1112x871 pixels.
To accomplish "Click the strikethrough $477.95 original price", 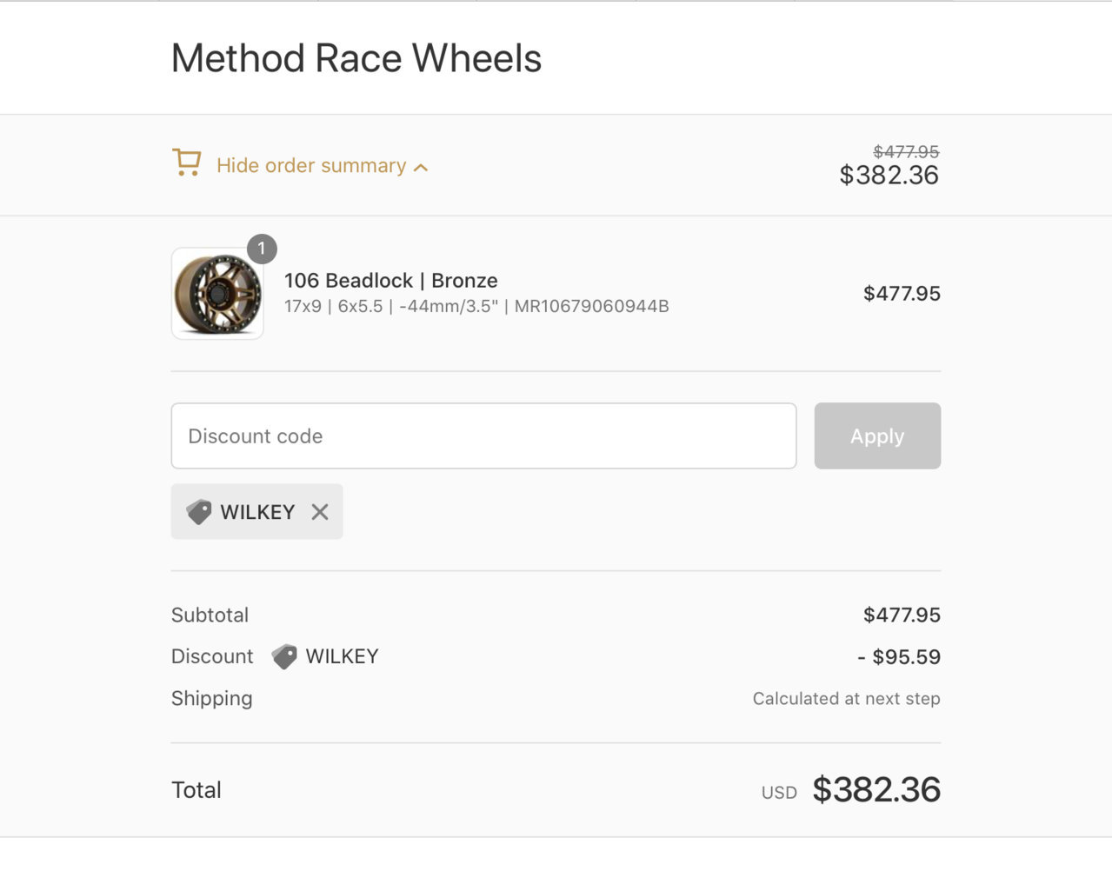I will (906, 151).
